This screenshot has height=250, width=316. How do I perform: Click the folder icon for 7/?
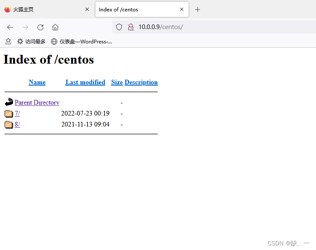pyautogui.click(x=9, y=113)
